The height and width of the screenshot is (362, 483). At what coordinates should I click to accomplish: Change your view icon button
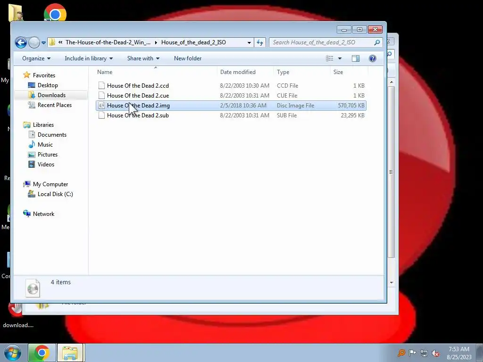[330, 58]
